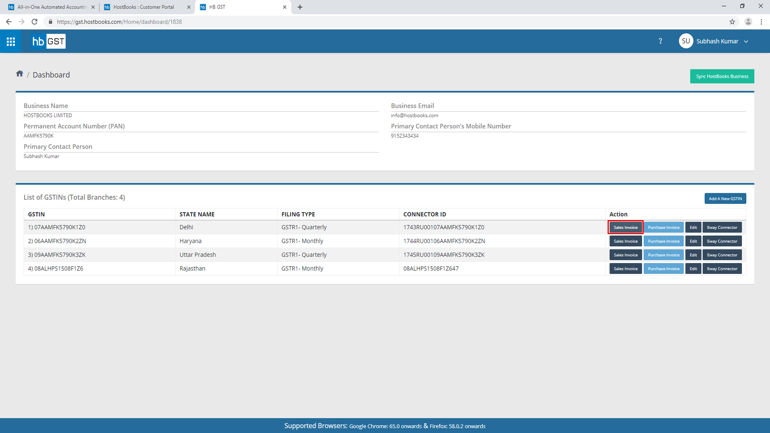Edit the Haryana GSTIN row
The width and height of the screenshot is (770, 433).
[693, 241]
